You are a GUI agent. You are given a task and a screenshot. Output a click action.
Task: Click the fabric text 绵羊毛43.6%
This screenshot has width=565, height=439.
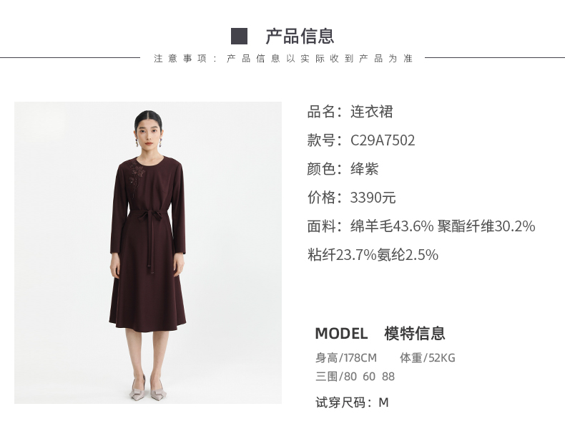392,226
